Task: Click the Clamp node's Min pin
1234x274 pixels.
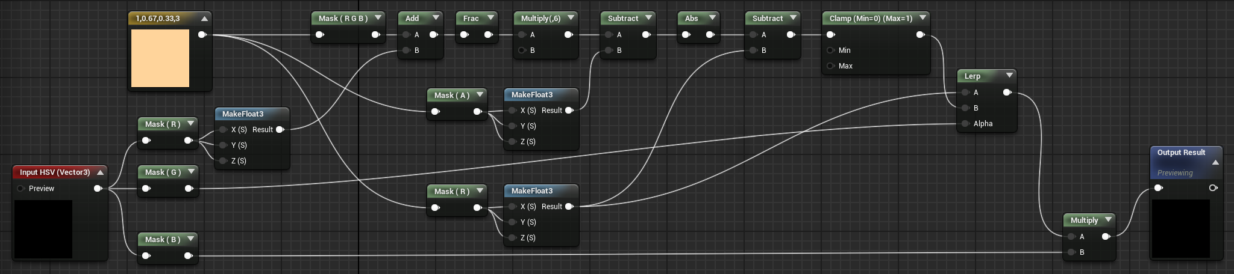Action: pos(831,50)
